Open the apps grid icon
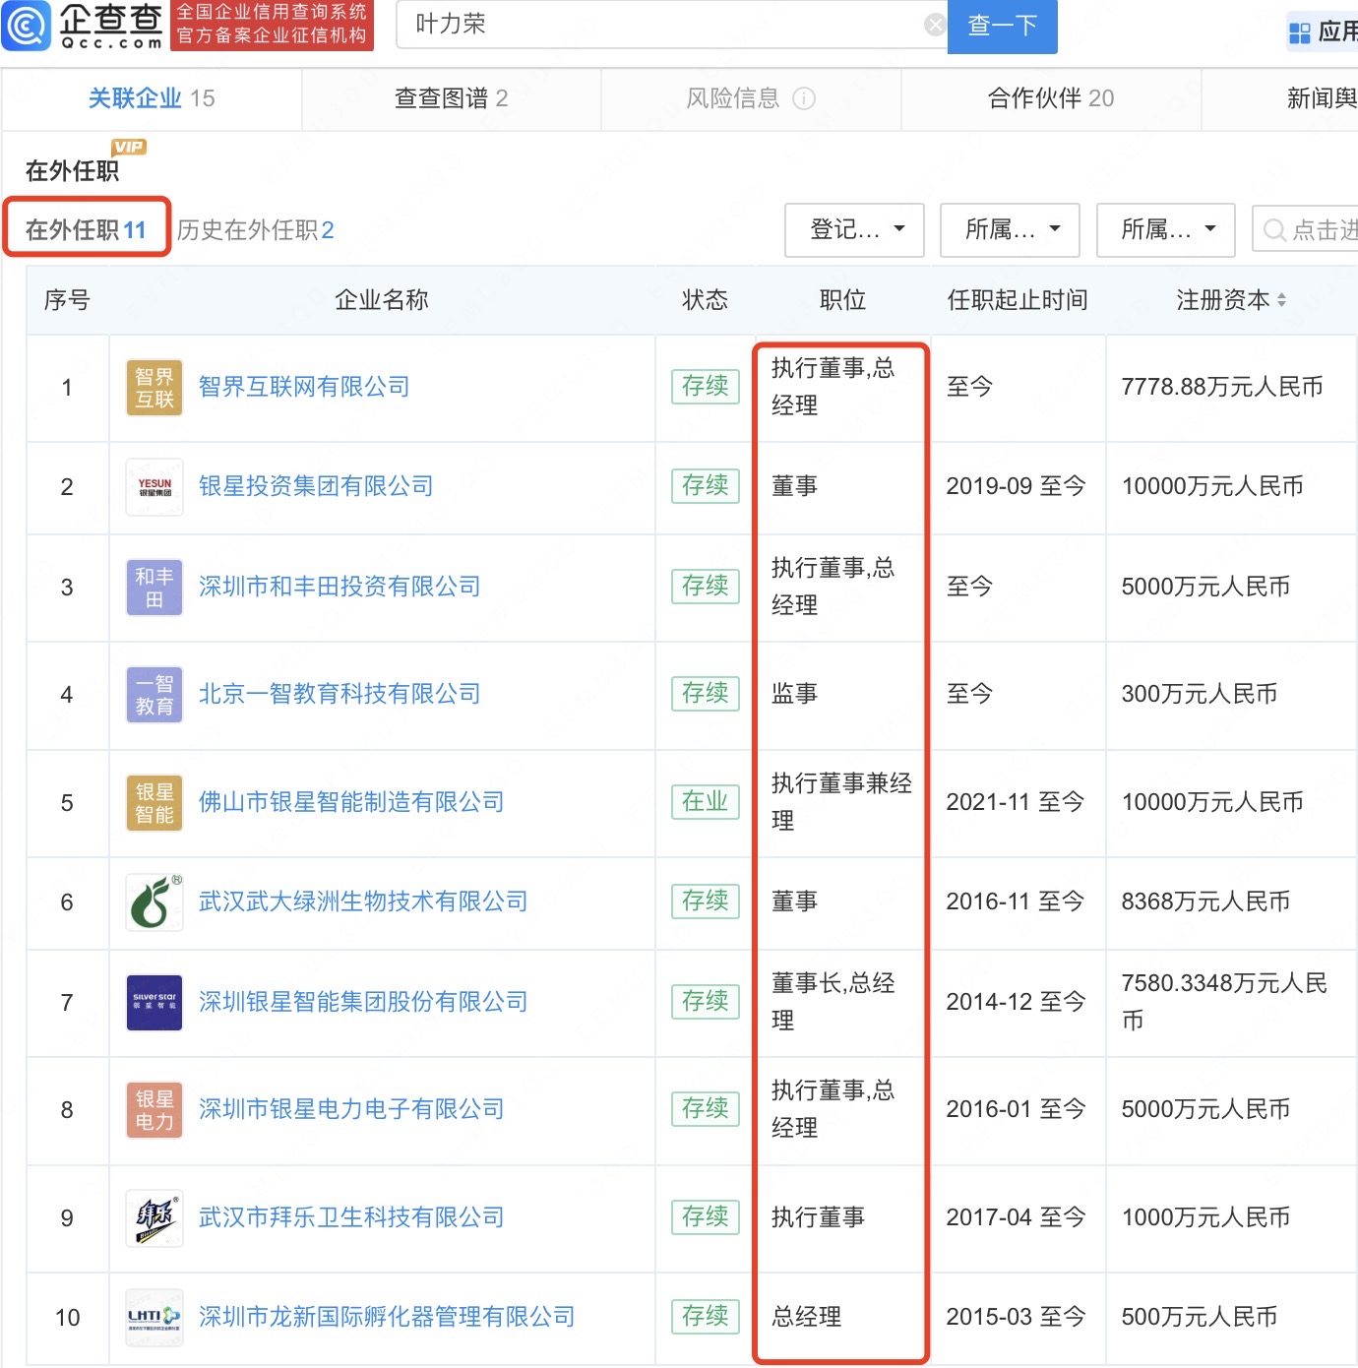1358x1368 pixels. tap(1299, 33)
